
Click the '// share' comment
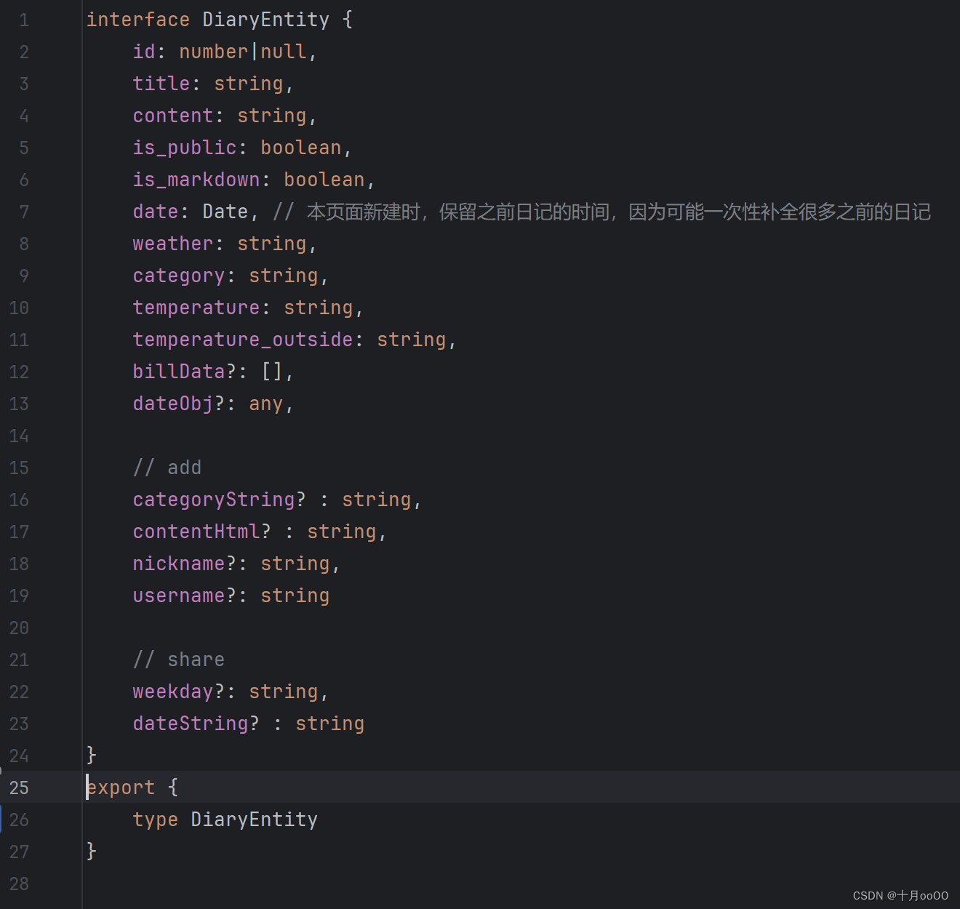coord(179,660)
